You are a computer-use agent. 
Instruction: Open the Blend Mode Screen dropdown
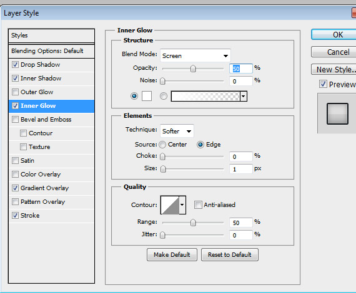(x=195, y=55)
